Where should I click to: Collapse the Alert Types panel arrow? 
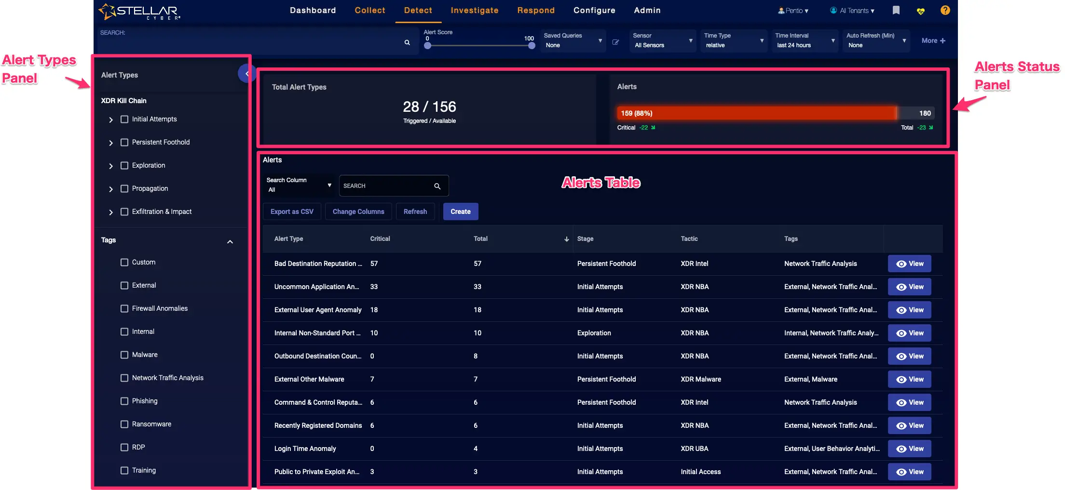click(x=246, y=74)
